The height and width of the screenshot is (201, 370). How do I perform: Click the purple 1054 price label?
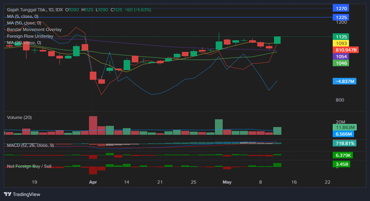[341, 57]
